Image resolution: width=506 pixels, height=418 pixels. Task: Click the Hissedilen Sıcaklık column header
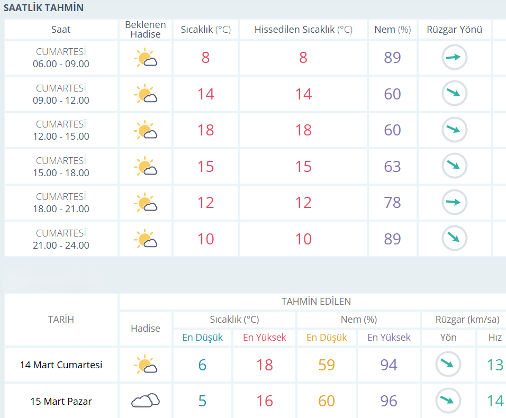pyautogui.click(x=303, y=30)
